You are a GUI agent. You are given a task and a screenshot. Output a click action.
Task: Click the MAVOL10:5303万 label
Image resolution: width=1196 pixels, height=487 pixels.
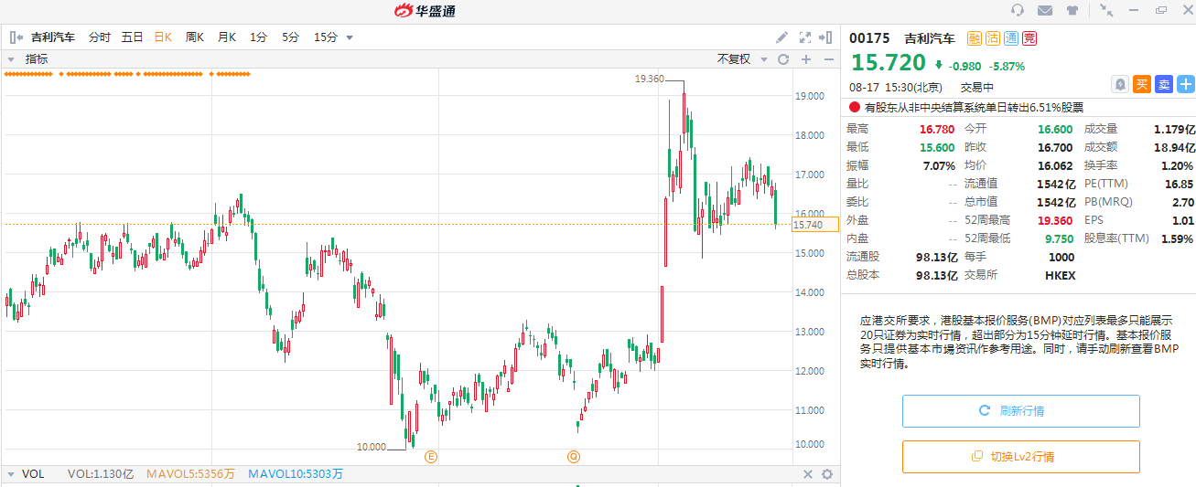tap(296, 474)
